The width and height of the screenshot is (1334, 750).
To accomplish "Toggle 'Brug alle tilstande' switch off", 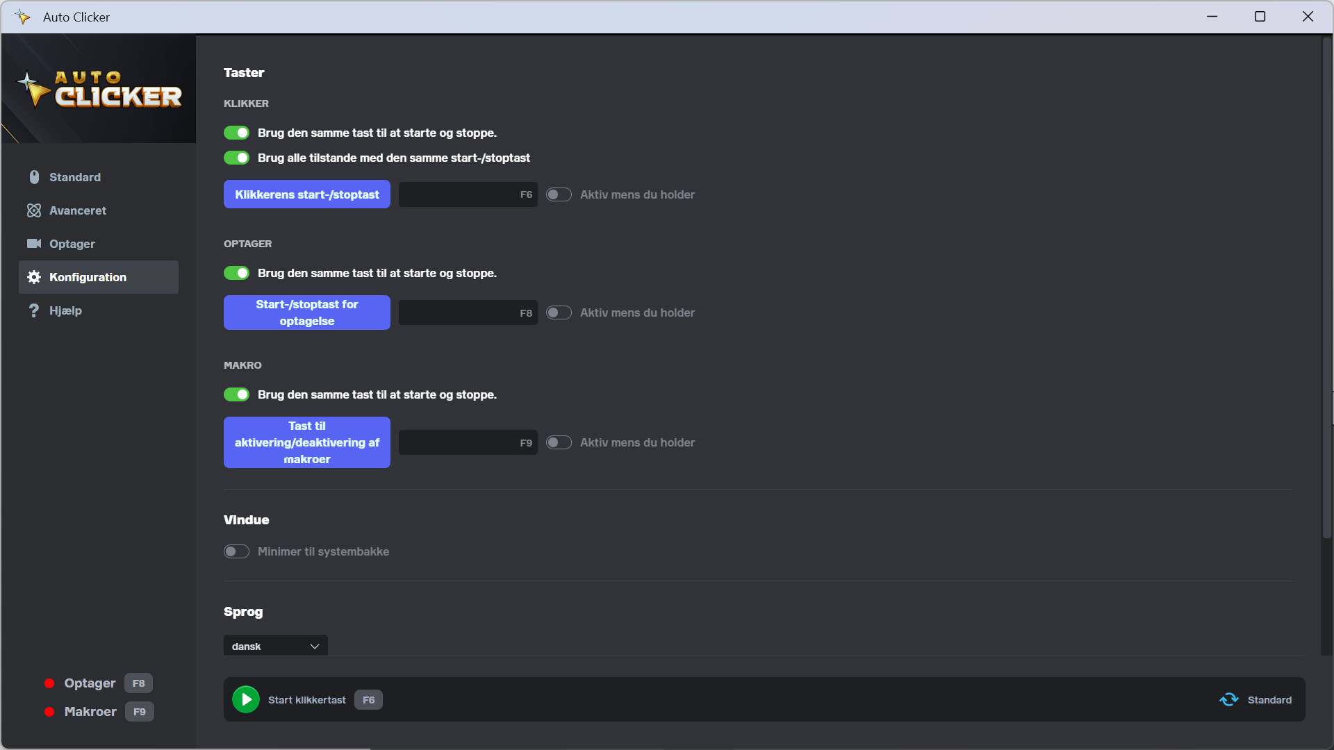I will tap(236, 158).
